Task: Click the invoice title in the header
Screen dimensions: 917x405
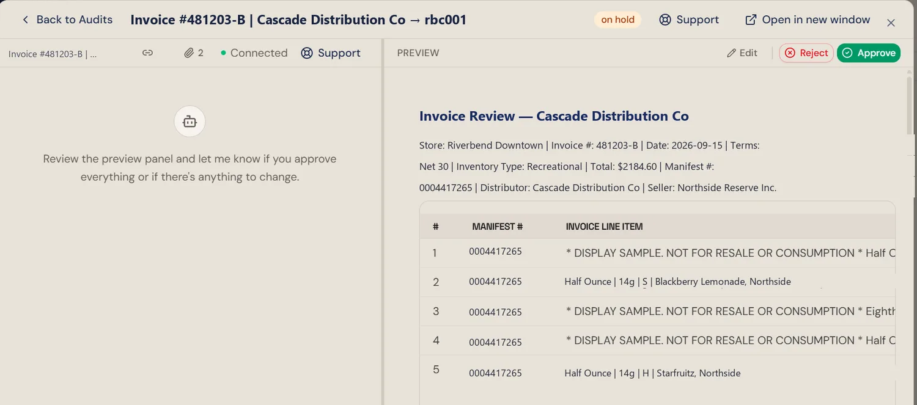Action: click(x=298, y=20)
